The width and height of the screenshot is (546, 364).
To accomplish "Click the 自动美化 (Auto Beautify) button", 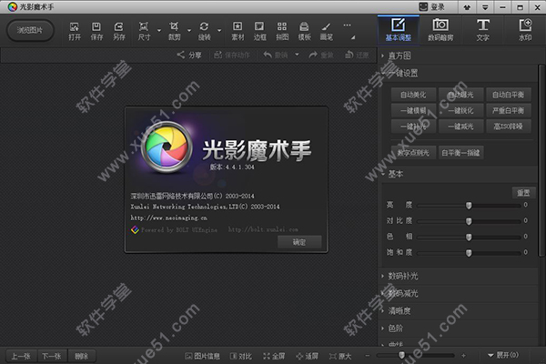I will pyautogui.click(x=412, y=94).
